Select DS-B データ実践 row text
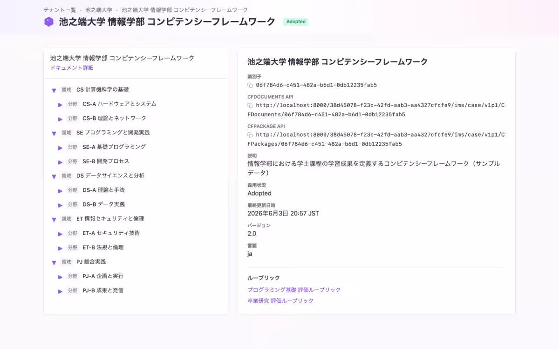The image size is (559, 349). pyautogui.click(x=103, y=205)
